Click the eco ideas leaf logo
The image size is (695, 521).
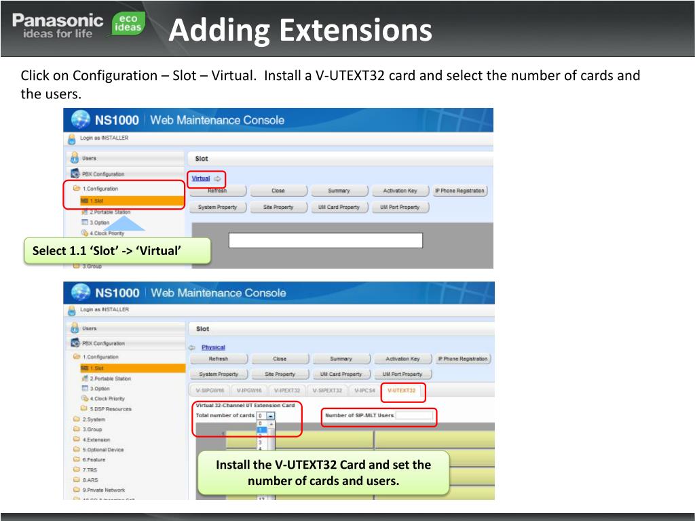tap(128, 24)
